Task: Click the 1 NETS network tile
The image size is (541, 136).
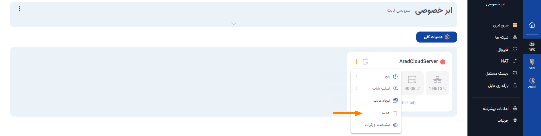Action: tap(437, 83)
